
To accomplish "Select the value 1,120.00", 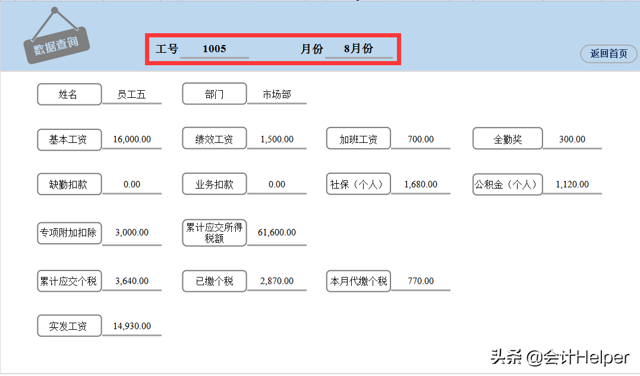I will point(572,184).
